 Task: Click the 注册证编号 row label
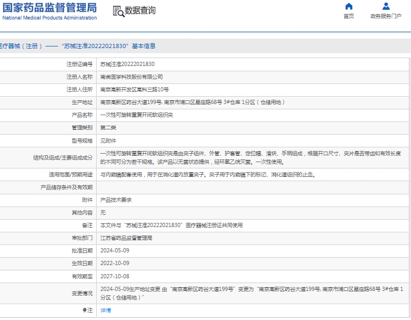[x=79, y=64]
